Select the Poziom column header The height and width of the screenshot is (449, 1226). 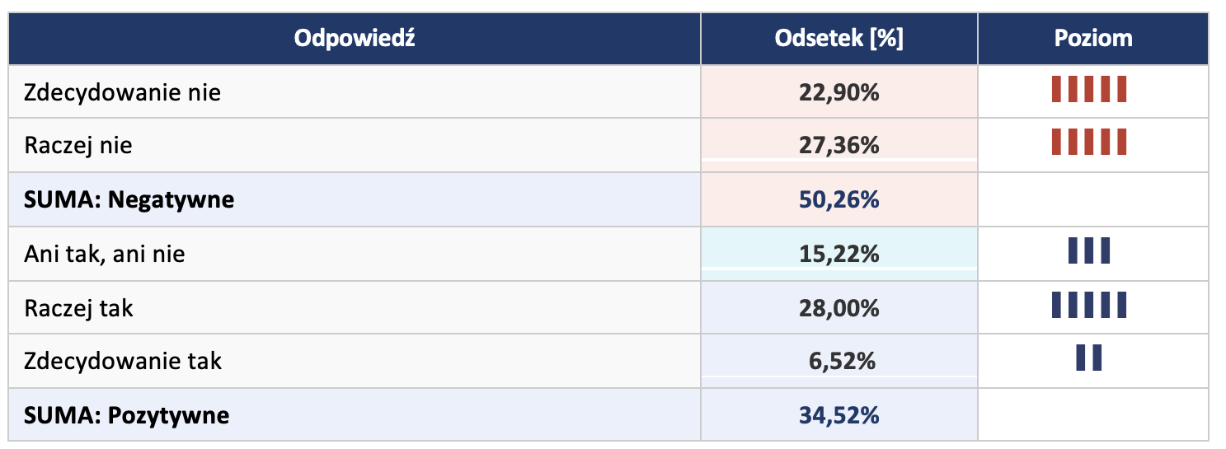tap(1092, 38)
